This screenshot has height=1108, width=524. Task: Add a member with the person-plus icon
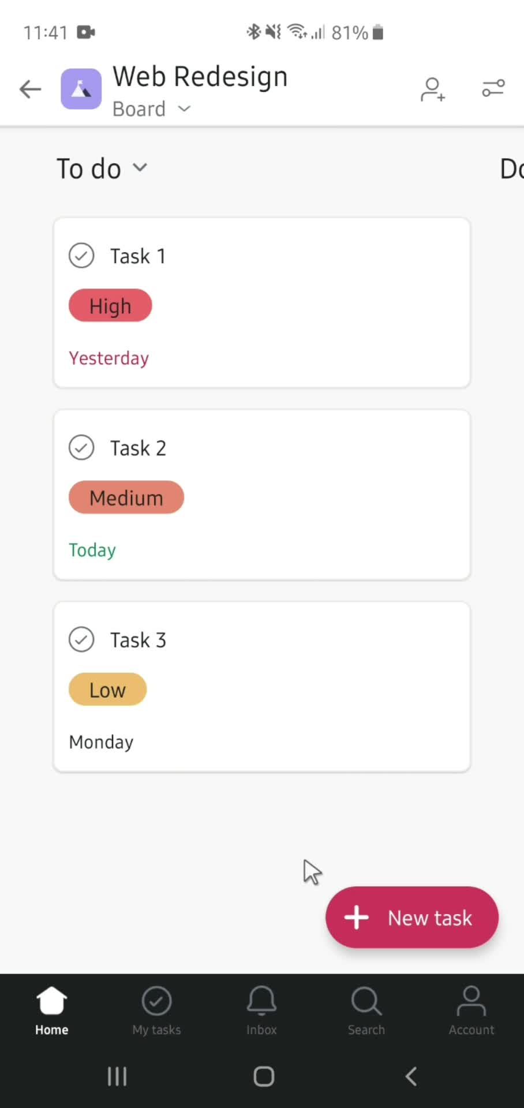tap(432, 89)
